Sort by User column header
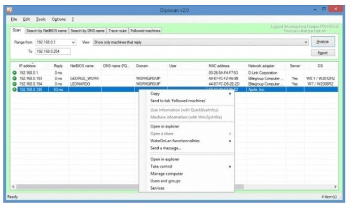Viewport: 347px width, 206px height. pos(173,66)
